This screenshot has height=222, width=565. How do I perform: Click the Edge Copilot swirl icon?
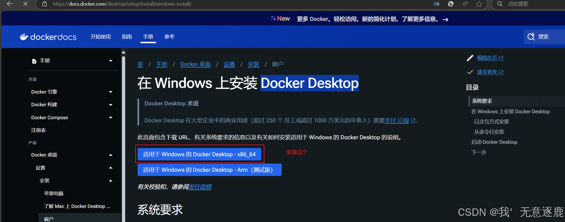(x=451, y=4)
